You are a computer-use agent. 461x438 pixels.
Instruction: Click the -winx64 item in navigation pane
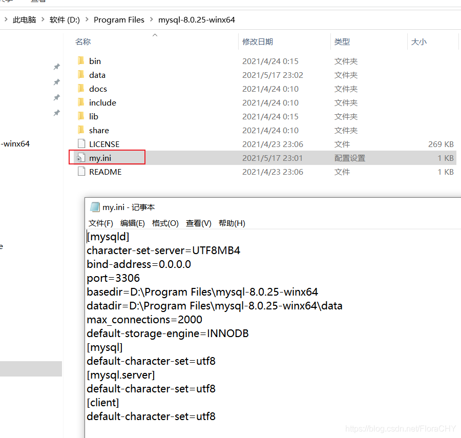click(x=15, y=144)
